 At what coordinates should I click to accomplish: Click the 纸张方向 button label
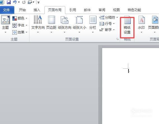pos(65,28)
